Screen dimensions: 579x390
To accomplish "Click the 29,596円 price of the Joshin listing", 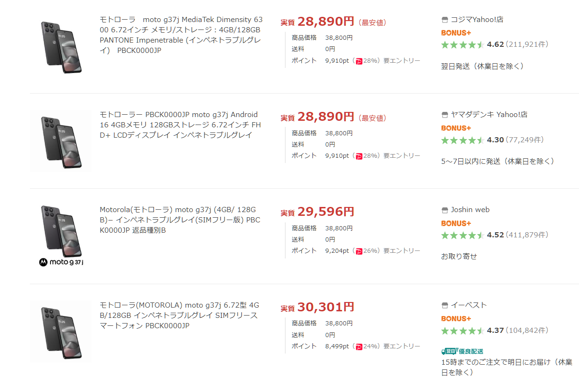I will 326,212.
